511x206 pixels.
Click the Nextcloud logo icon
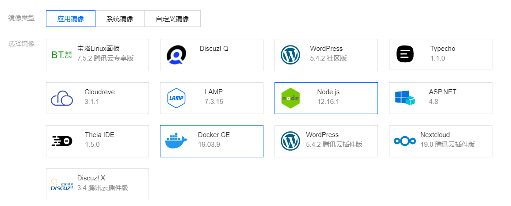coord(405,141)
